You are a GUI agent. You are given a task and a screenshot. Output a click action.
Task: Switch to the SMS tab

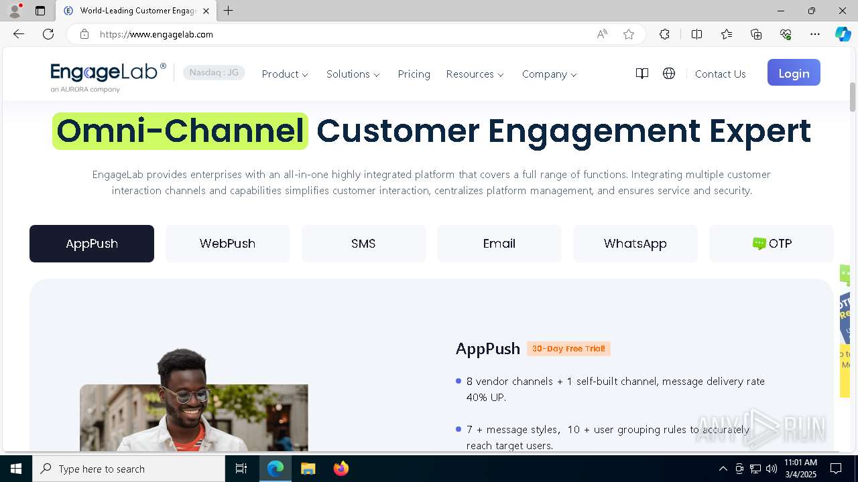(x=363, y=244)
